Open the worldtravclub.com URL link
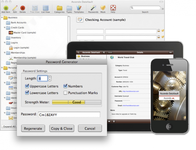 (x=131, y=91)
